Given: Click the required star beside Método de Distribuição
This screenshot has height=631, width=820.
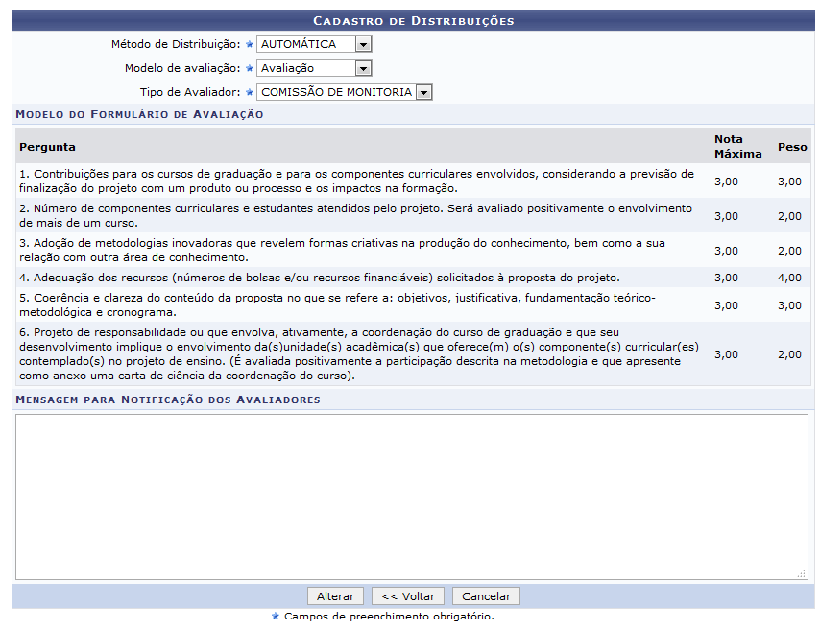Looking at the screenshot, I should [x=250, y=44].
